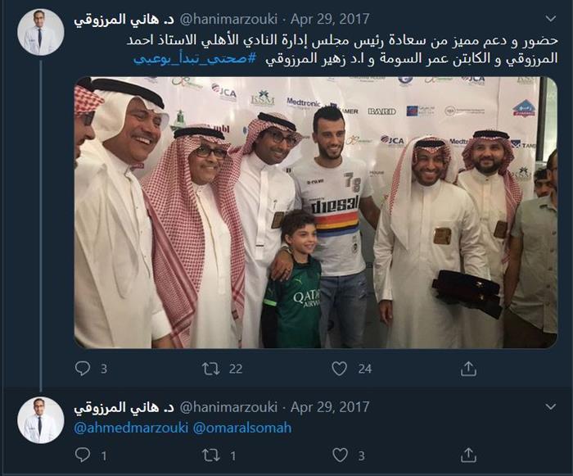This screenshot has width=573, height=476.
Task: Share the second tweet via share icon
Action: coord(468,456)
